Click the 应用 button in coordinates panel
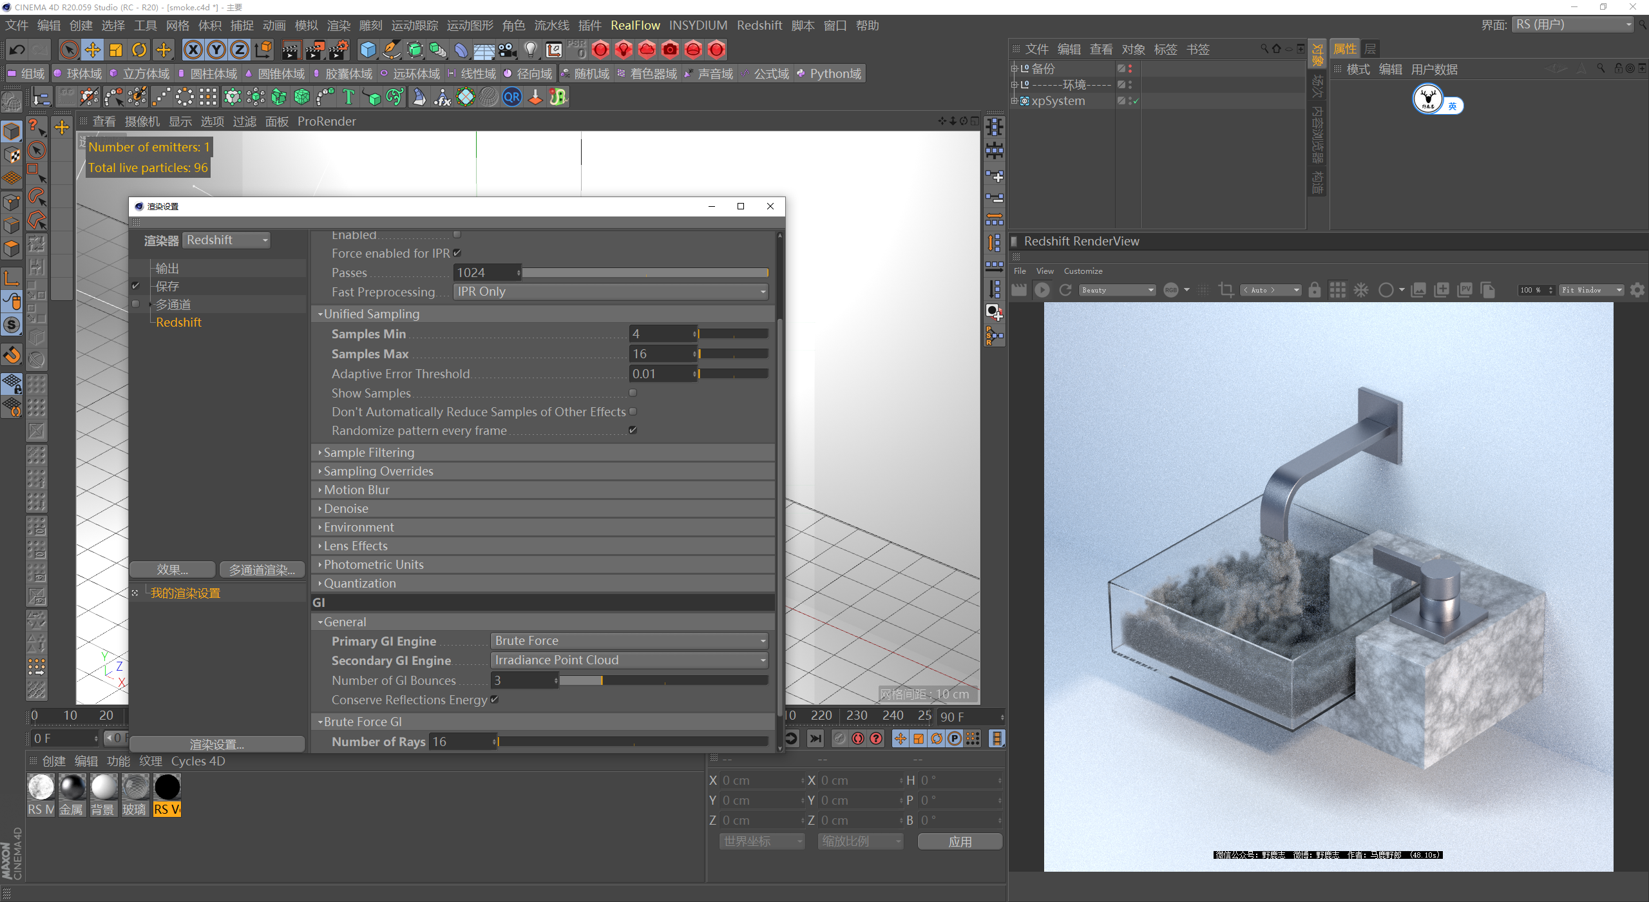The image size is (1649, 902). tap(960, 841)
